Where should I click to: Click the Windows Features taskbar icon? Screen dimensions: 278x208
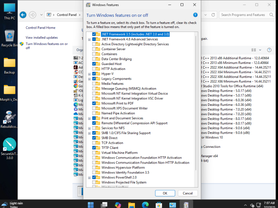186,205
